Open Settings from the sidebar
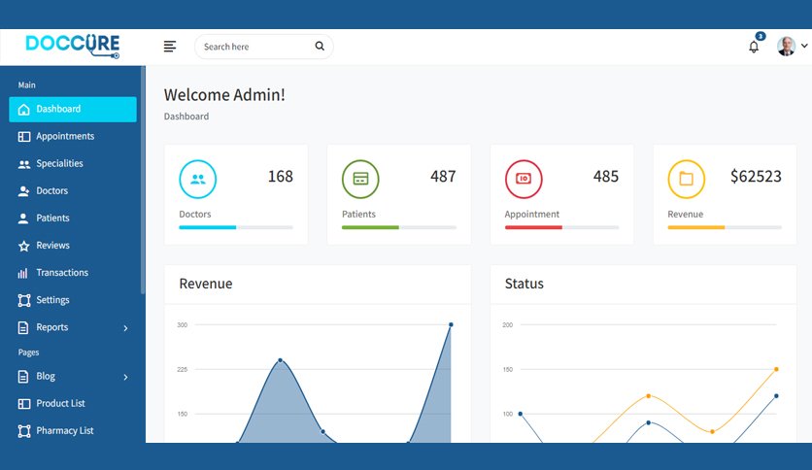Viewport: 812px width, 470px height. [x=73, y=300]
